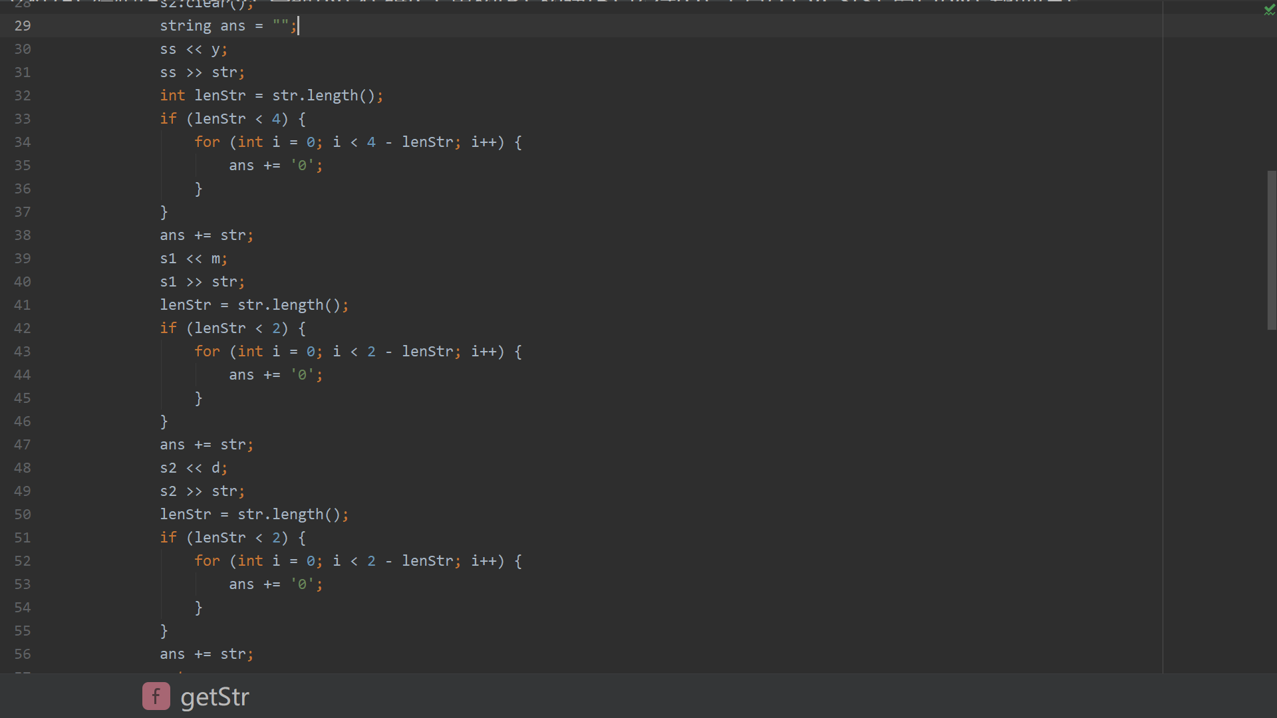Click the vertical scrollbar thumb
1277x718 pixels.
point(1272,250)
